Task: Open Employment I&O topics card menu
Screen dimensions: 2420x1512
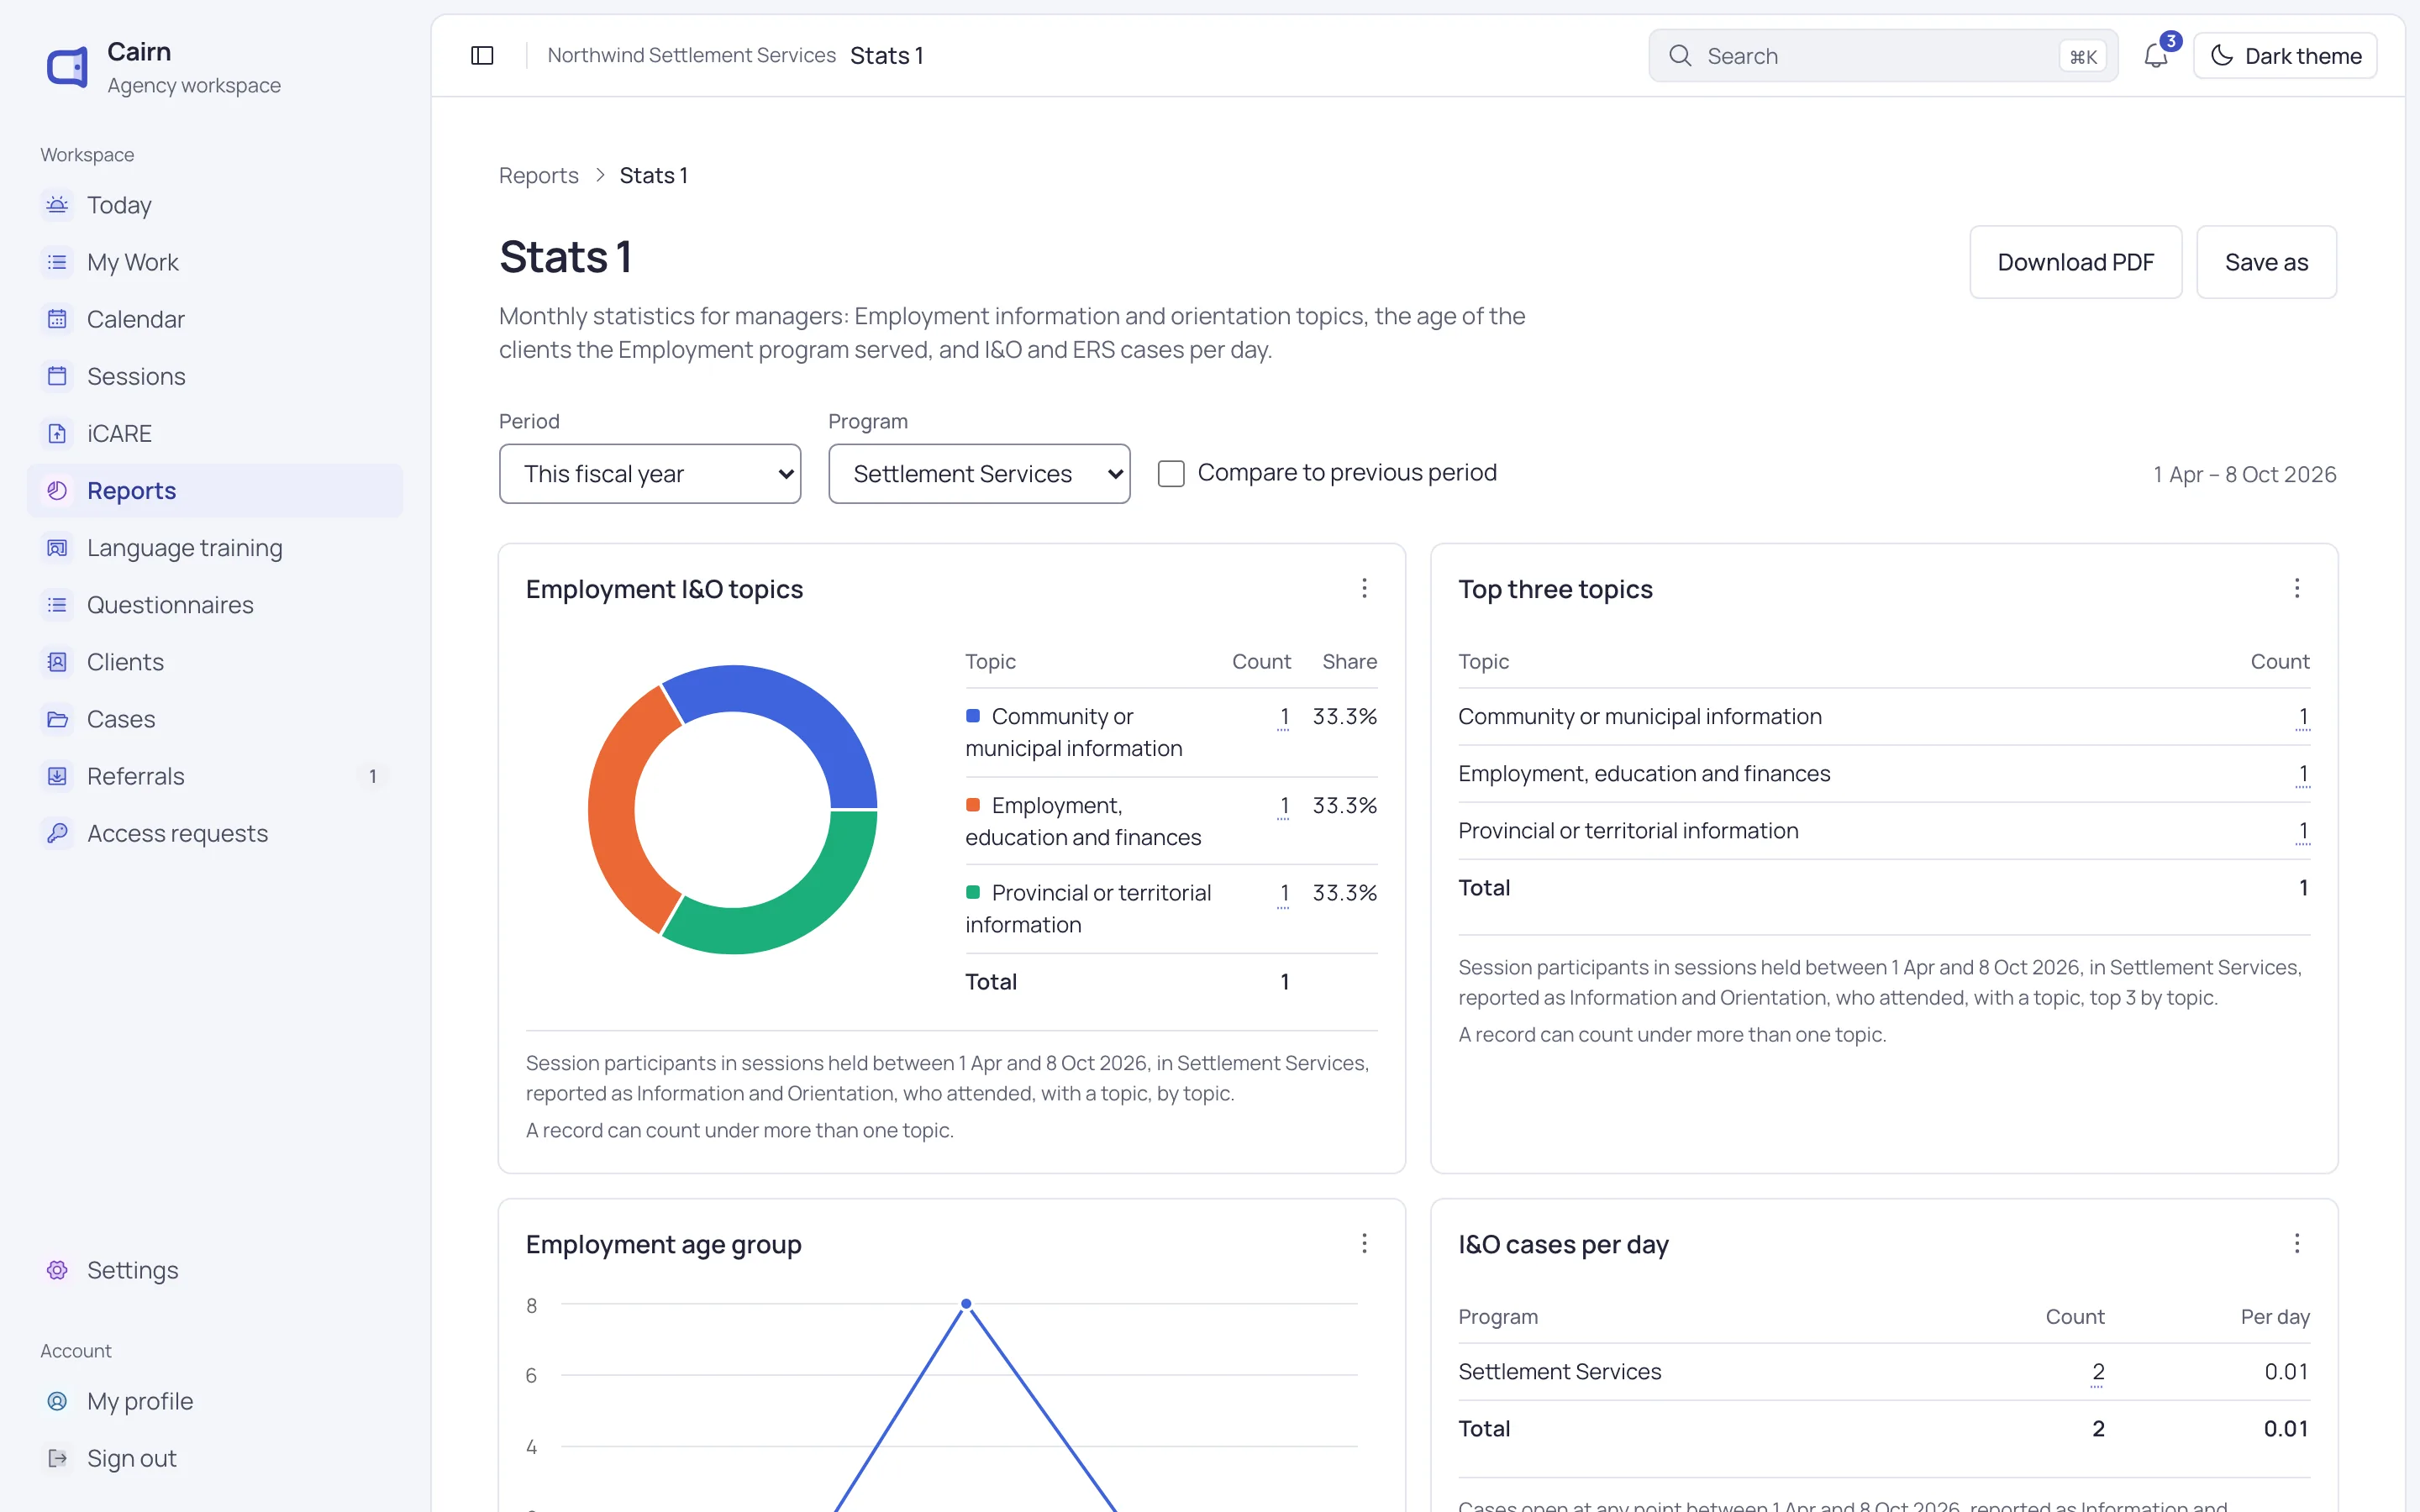Action: 1364,588
